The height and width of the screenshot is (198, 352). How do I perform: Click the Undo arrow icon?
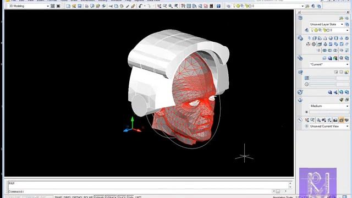click(140, 6)
